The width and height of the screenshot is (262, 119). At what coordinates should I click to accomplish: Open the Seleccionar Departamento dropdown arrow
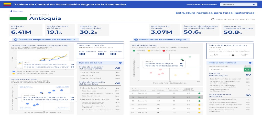click(254, 5)
